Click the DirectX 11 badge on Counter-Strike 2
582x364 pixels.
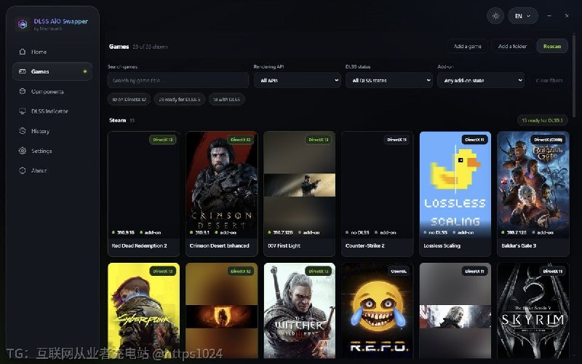coord(396,140)
